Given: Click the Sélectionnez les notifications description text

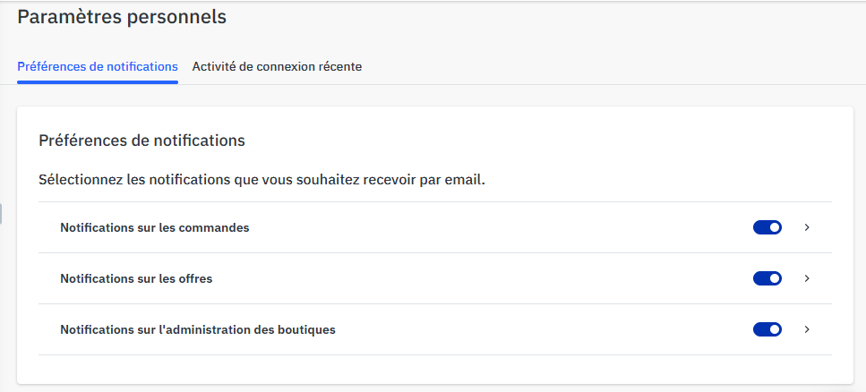Looking at the screenshot, I should [262, 180].
